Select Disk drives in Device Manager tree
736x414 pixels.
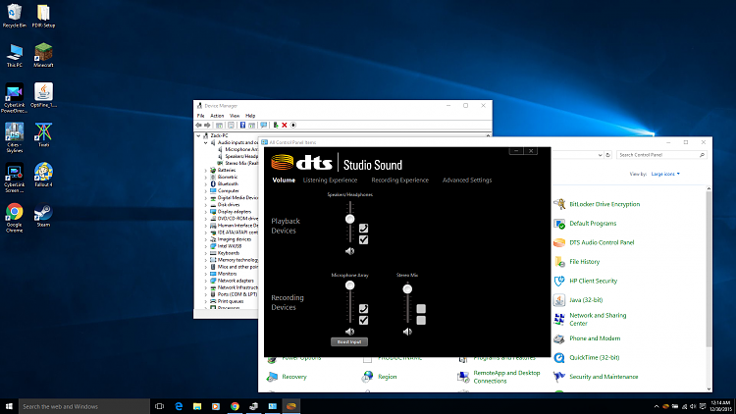click(x=229, y=205)
